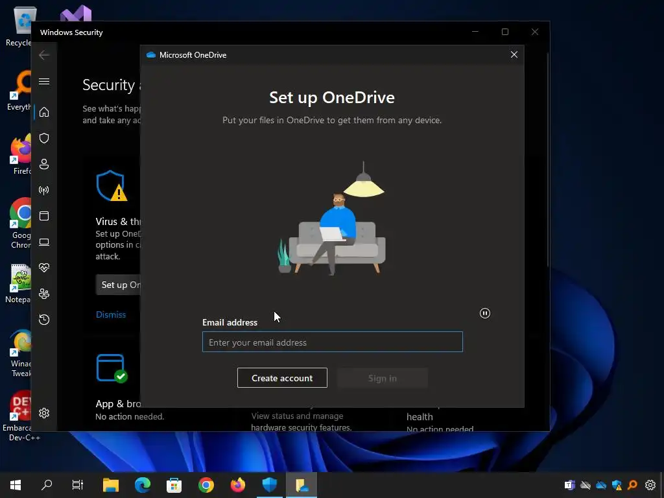664x498 pixels.
Task: Open Family options icon in sidebar
Action: point(44,294)
